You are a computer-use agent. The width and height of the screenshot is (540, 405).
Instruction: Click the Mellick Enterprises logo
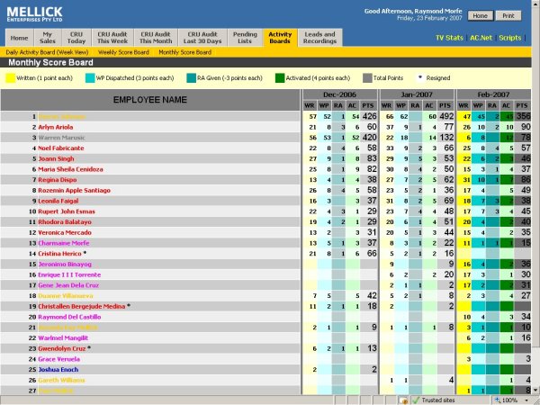[x=34, y=14]
